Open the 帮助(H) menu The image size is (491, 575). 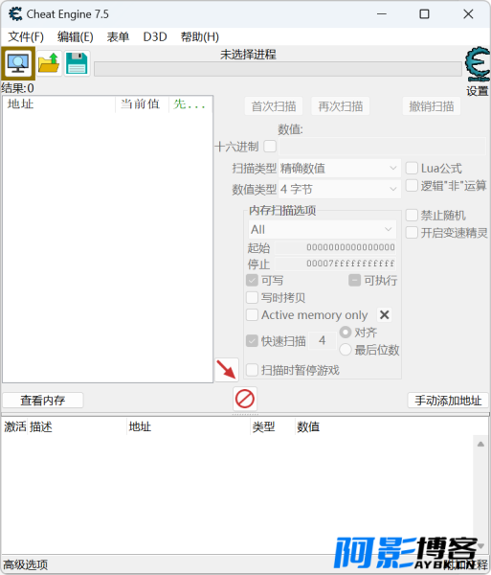(199, 36)
